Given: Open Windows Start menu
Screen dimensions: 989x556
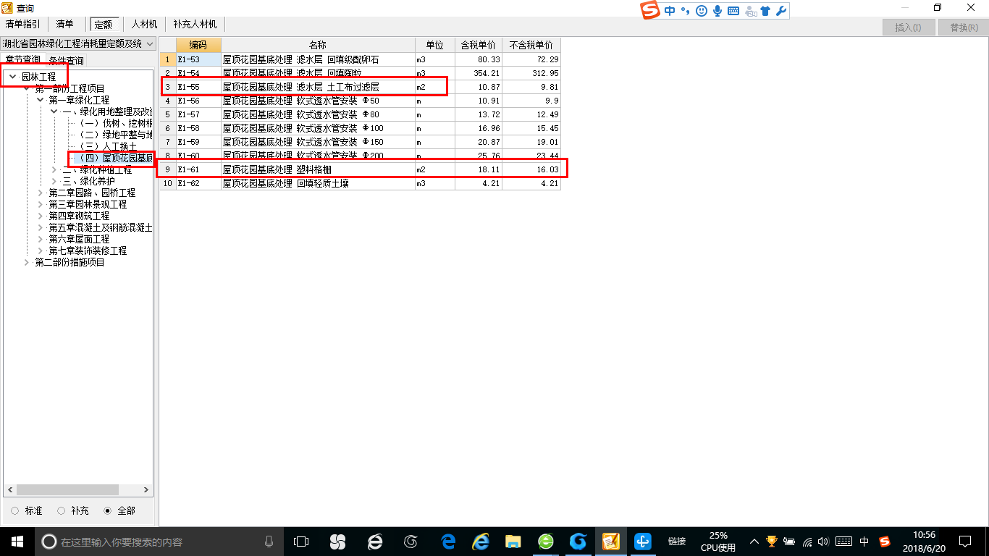Looking at the screenshot, I should 17,542.
